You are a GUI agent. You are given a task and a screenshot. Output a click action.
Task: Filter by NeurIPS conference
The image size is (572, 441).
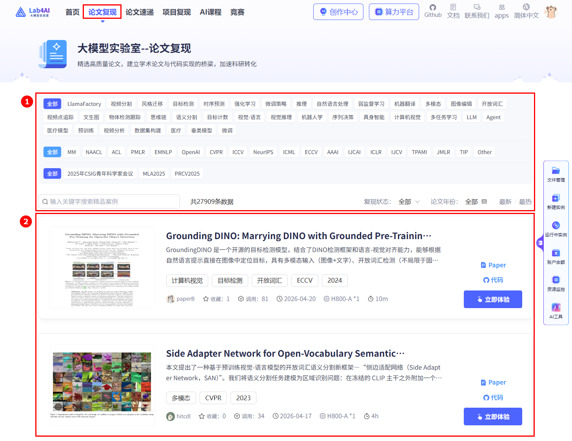pos(263,152)
